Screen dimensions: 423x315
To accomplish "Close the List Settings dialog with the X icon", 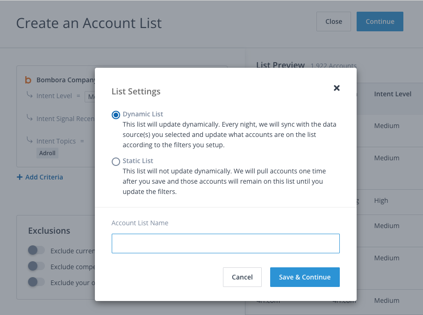I will click(x=337, y=88).
